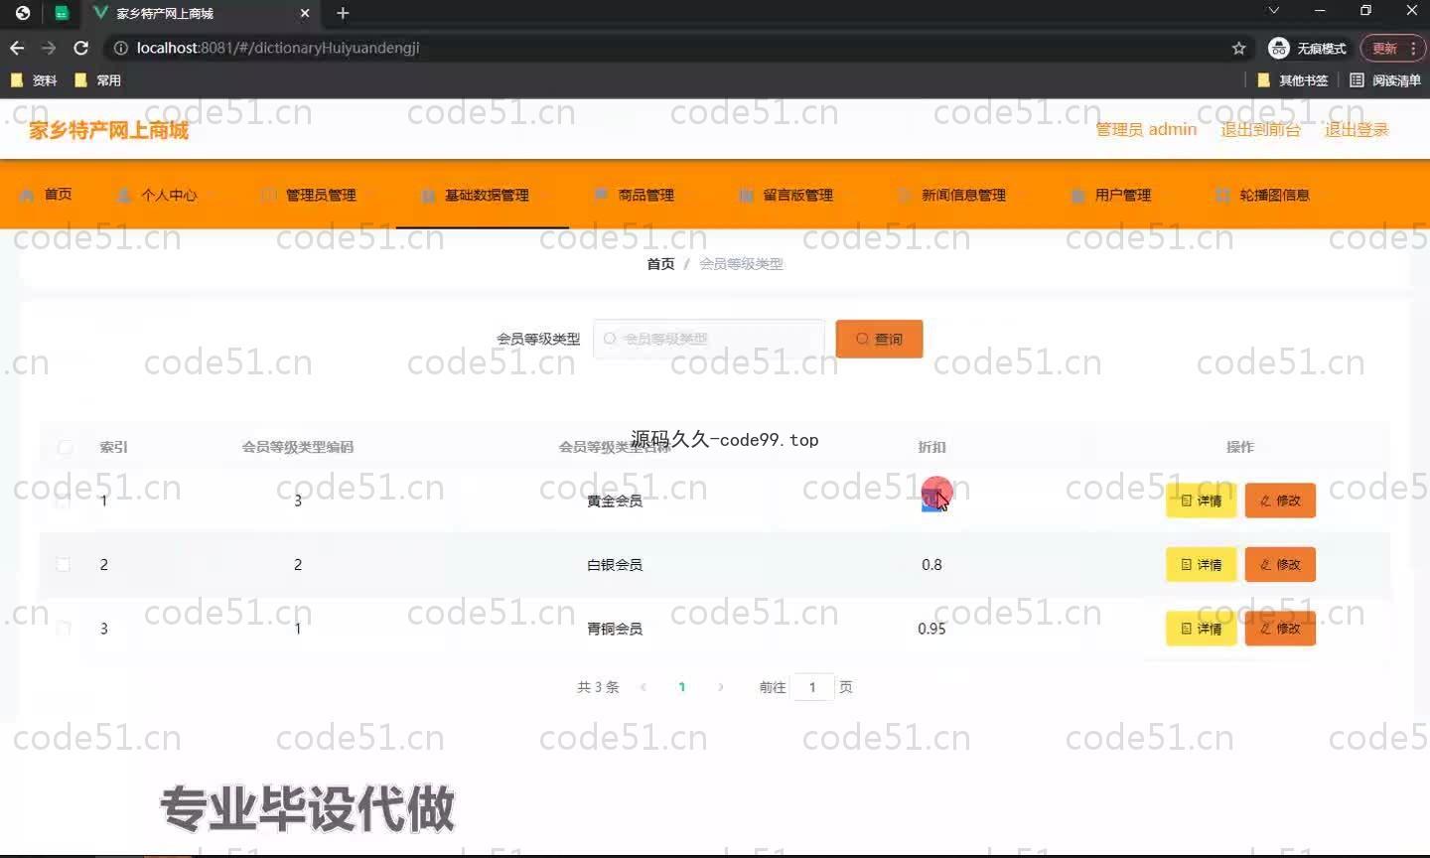The image size is (1430, 858).
Task: Go back with the browser back arrow
Action: 17,48
